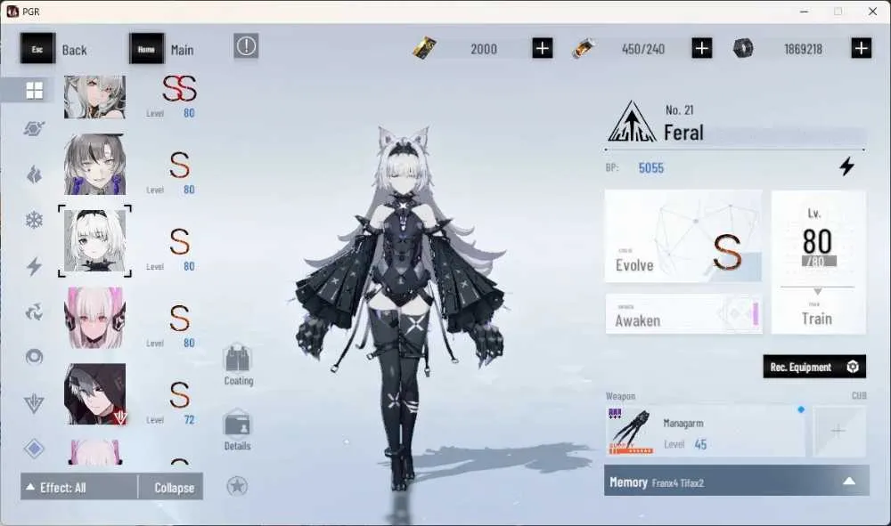This screenshot has height=526, width=891.
Task: Click the BP value 5055
Action: coord(651,168)
